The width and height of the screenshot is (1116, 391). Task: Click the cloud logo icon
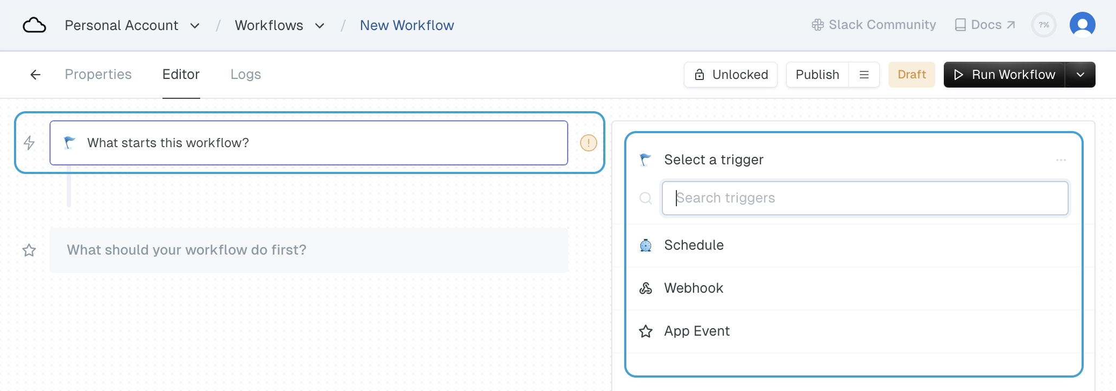pyautogui.click(x=34, y=25)
